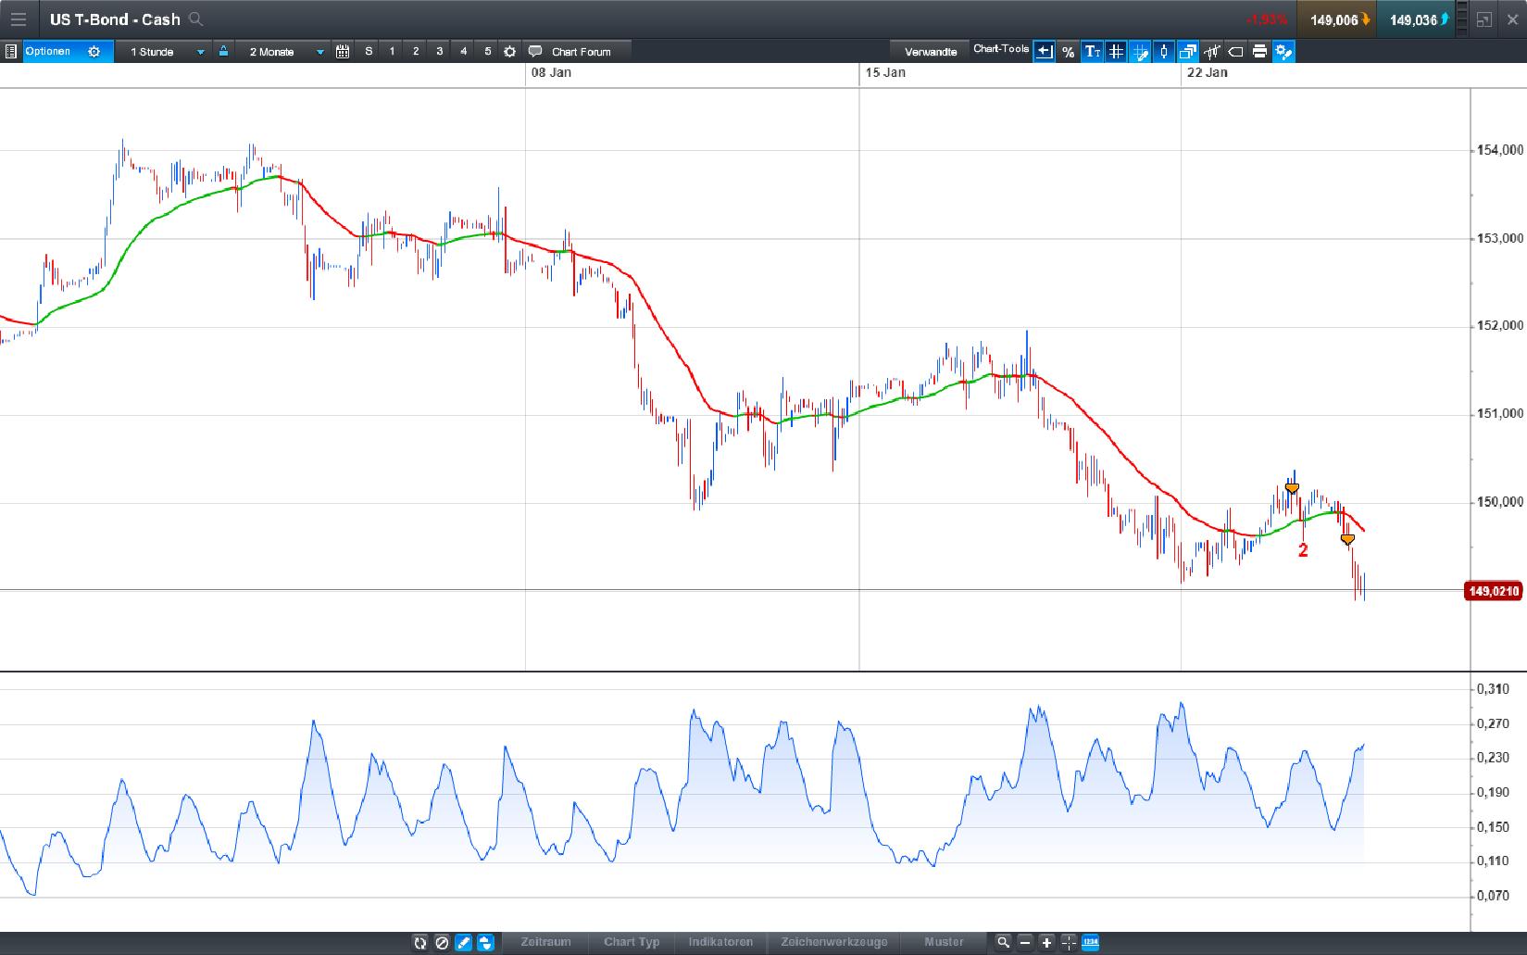This screenshot has height=955, width=1527.
Task: Click the Verwandte button
Action: [930, 52]
